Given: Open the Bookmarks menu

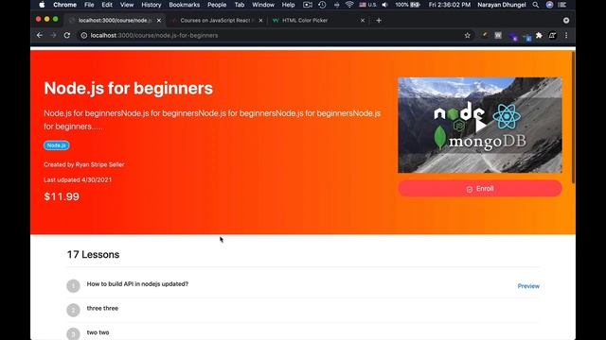Looking at the screenshot, I should pyautogui.click(x=184, y=5).
